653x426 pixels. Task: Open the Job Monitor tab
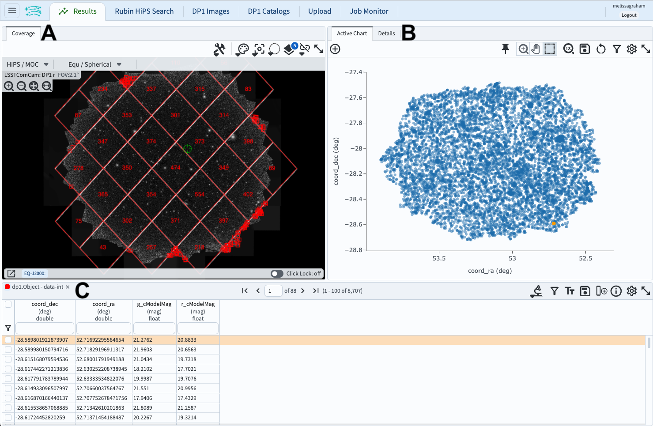[369, 11]
